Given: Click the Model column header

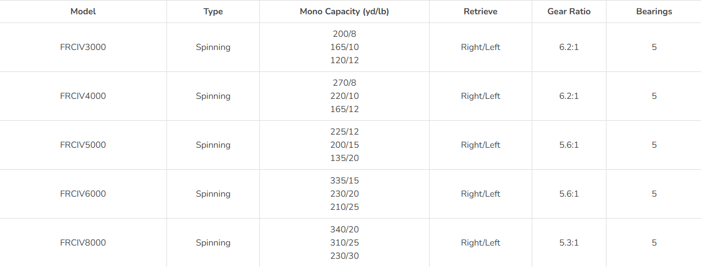Looking at the screenshot, I should tap(83, 12).
